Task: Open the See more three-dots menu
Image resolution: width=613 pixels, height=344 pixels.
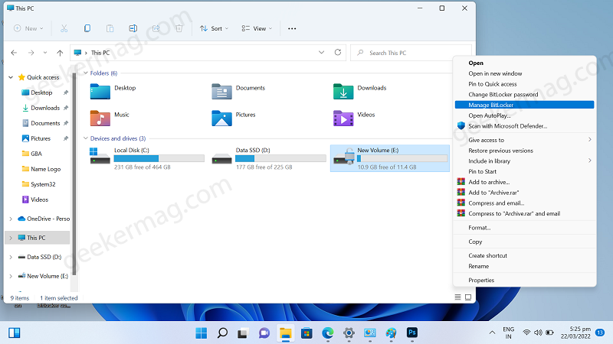Action: tap(292, 28)
